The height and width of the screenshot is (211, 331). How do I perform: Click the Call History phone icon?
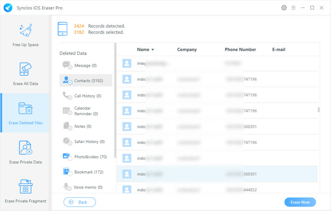coord(67,96)
